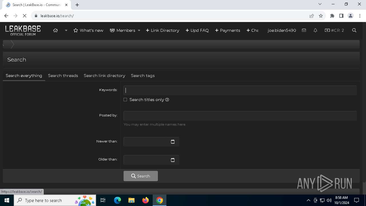The width and height of the screenshot is (366, 206).
Task: Open Link Directory
Action: point(162,30)
